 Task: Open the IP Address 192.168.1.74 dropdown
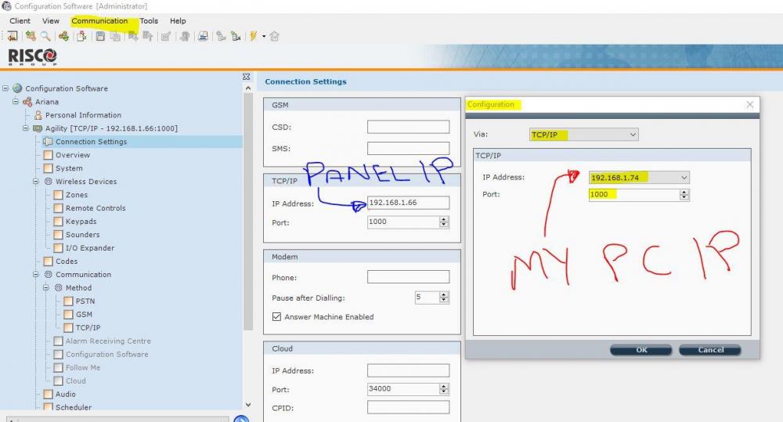(x=684, y=178)
